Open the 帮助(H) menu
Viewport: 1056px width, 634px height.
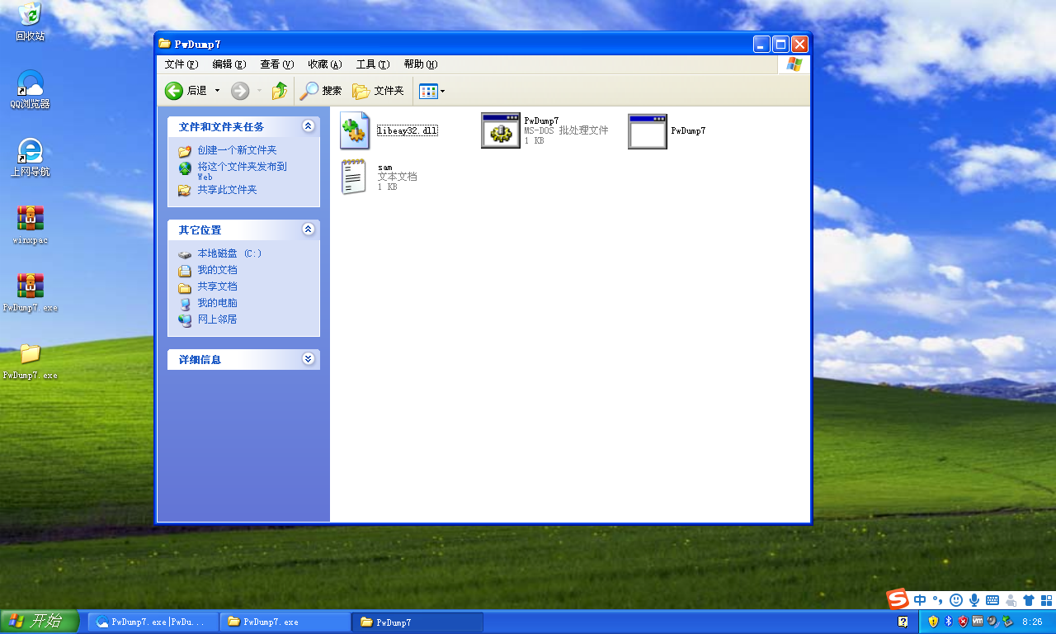click(421, 64)
